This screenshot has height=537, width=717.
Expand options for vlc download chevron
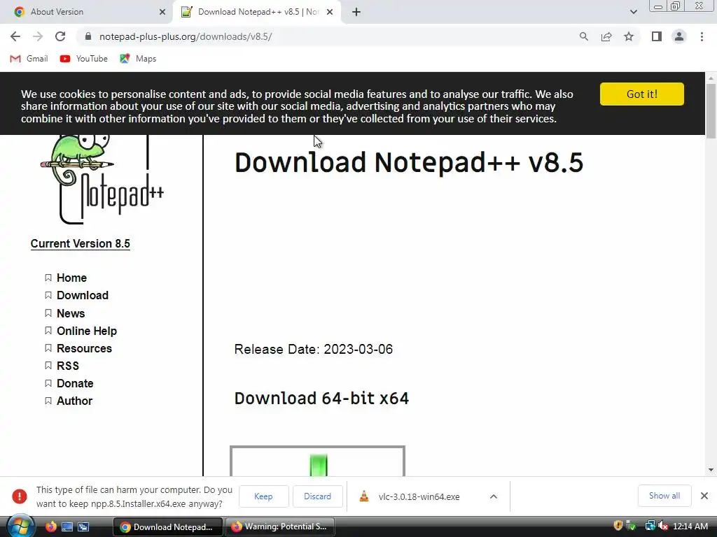494,496
